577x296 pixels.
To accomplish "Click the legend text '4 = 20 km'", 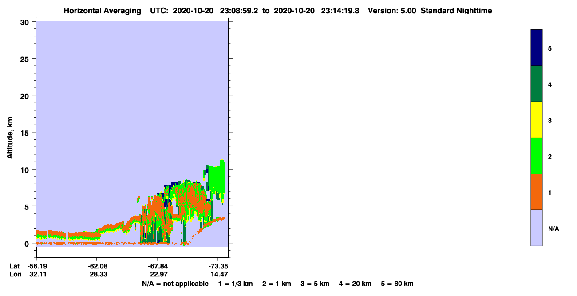I will click(355, 284).
